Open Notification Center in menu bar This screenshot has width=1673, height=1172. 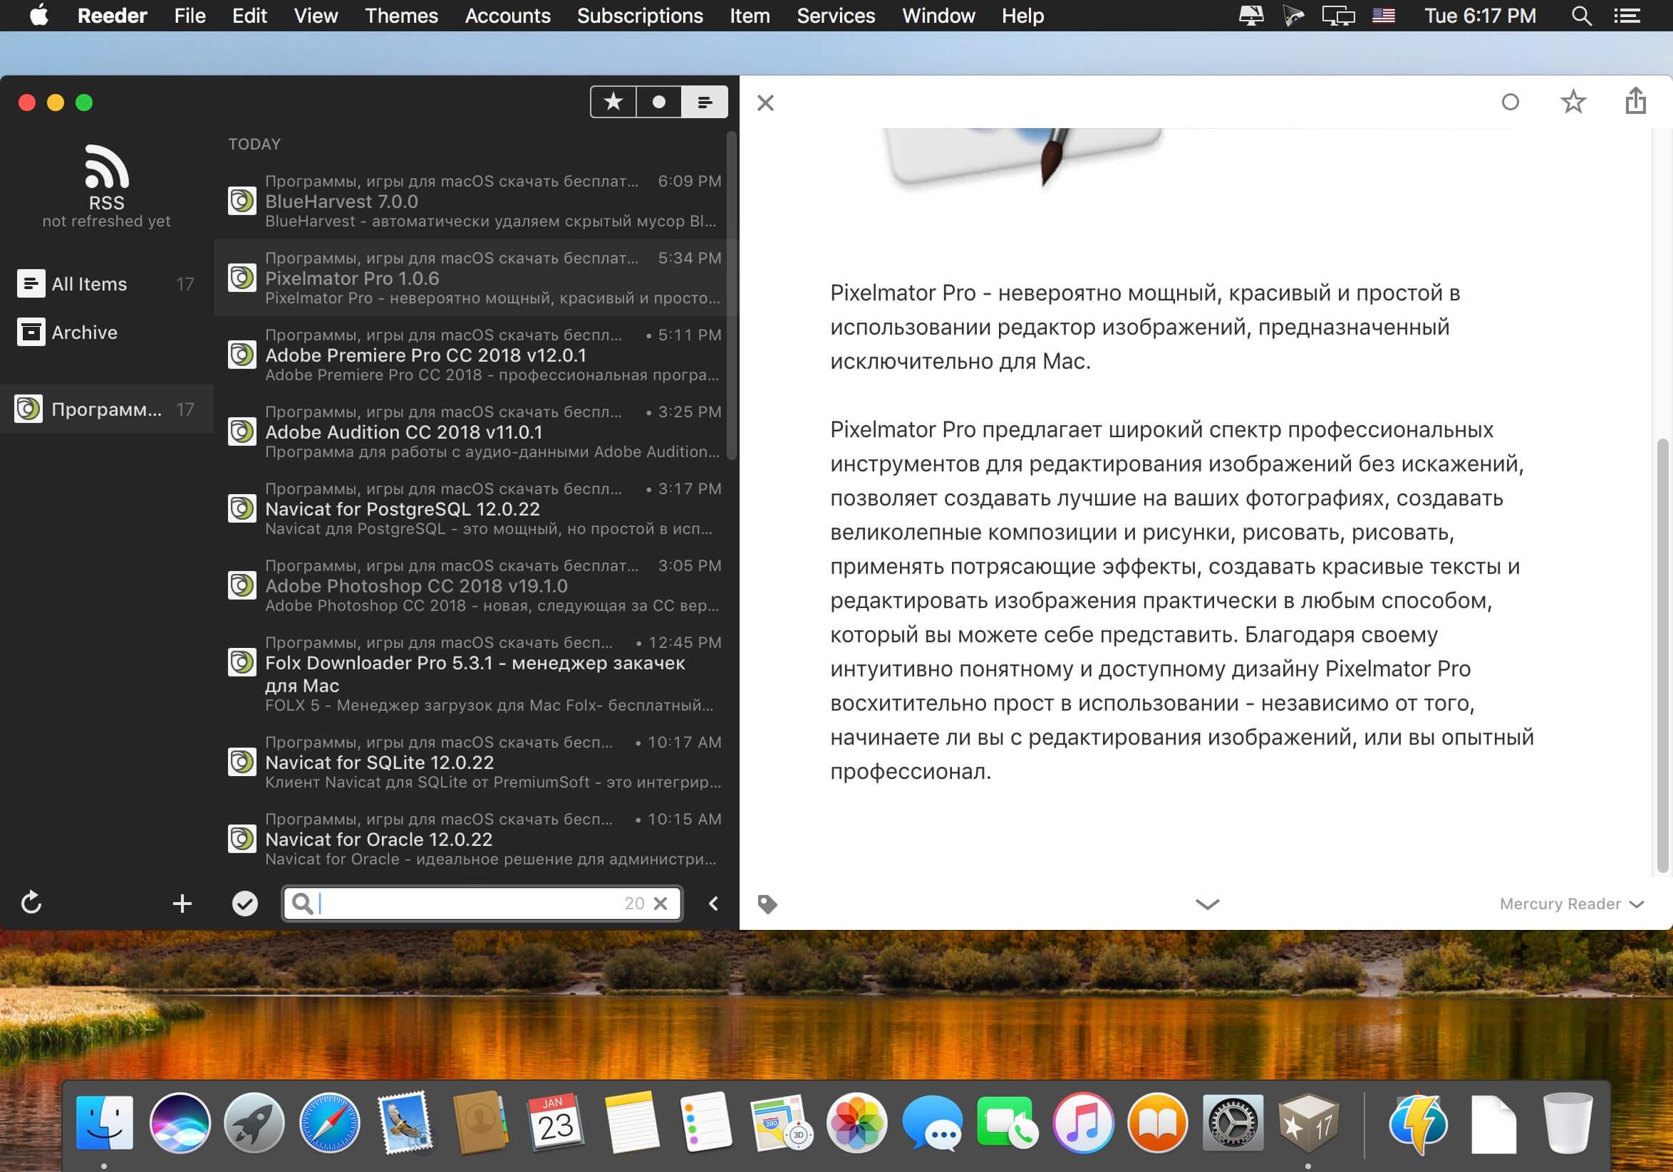1627,15
